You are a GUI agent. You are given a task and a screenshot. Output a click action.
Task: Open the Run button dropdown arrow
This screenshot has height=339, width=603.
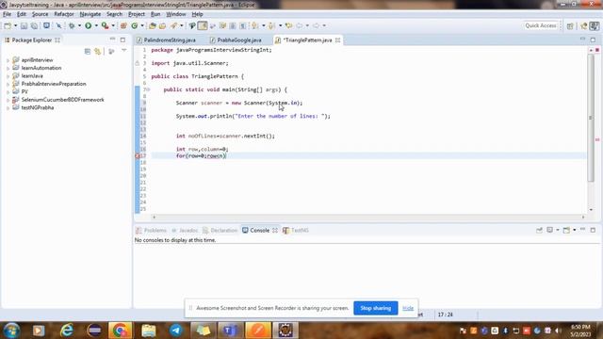tap(96, 25)
